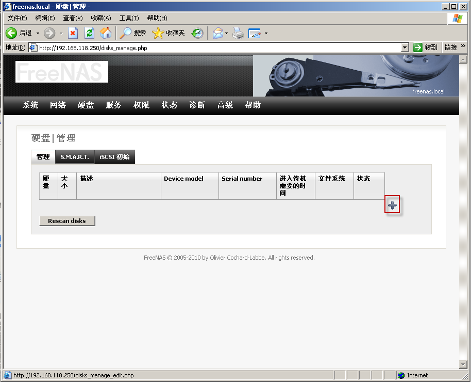Open the Back button dropdown arrow
The width and height of the screenshot is (471, 382).
pos(38,33)
